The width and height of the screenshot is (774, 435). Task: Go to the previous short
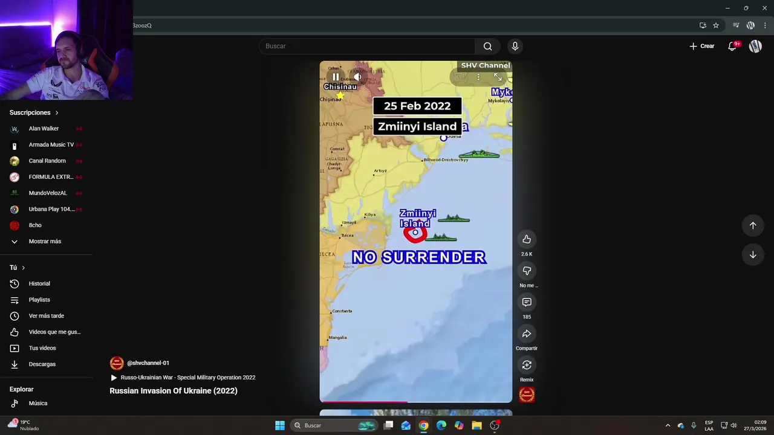(753, 225)
